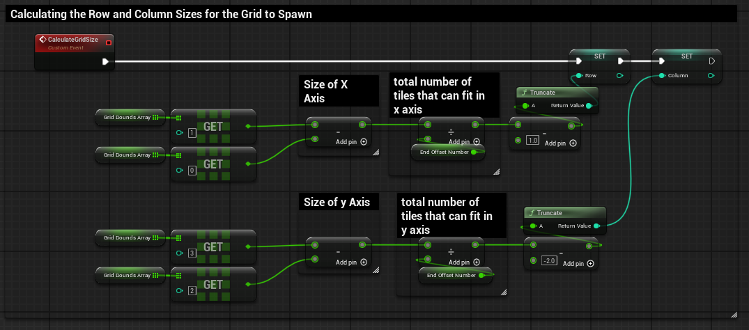Screen dimensions: 749x330
Task: Click Add pin on Size of y Axis subtract node
Action: tap(364, 262)
